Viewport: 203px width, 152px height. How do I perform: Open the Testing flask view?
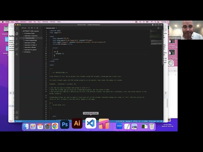pos(17,54)
